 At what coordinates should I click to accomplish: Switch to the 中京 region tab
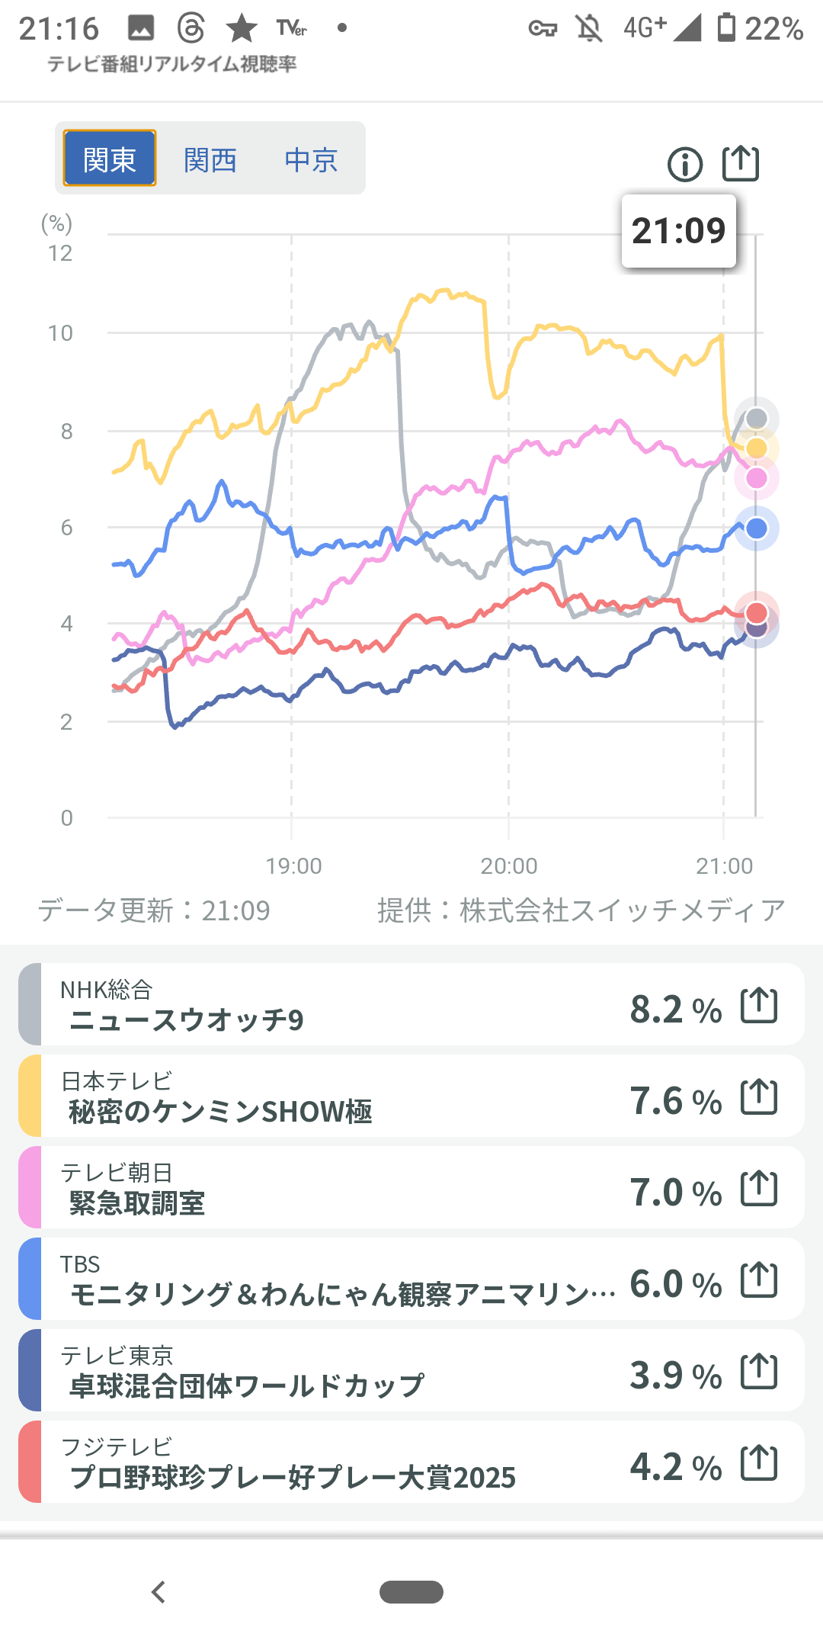(x=311, y=159)
